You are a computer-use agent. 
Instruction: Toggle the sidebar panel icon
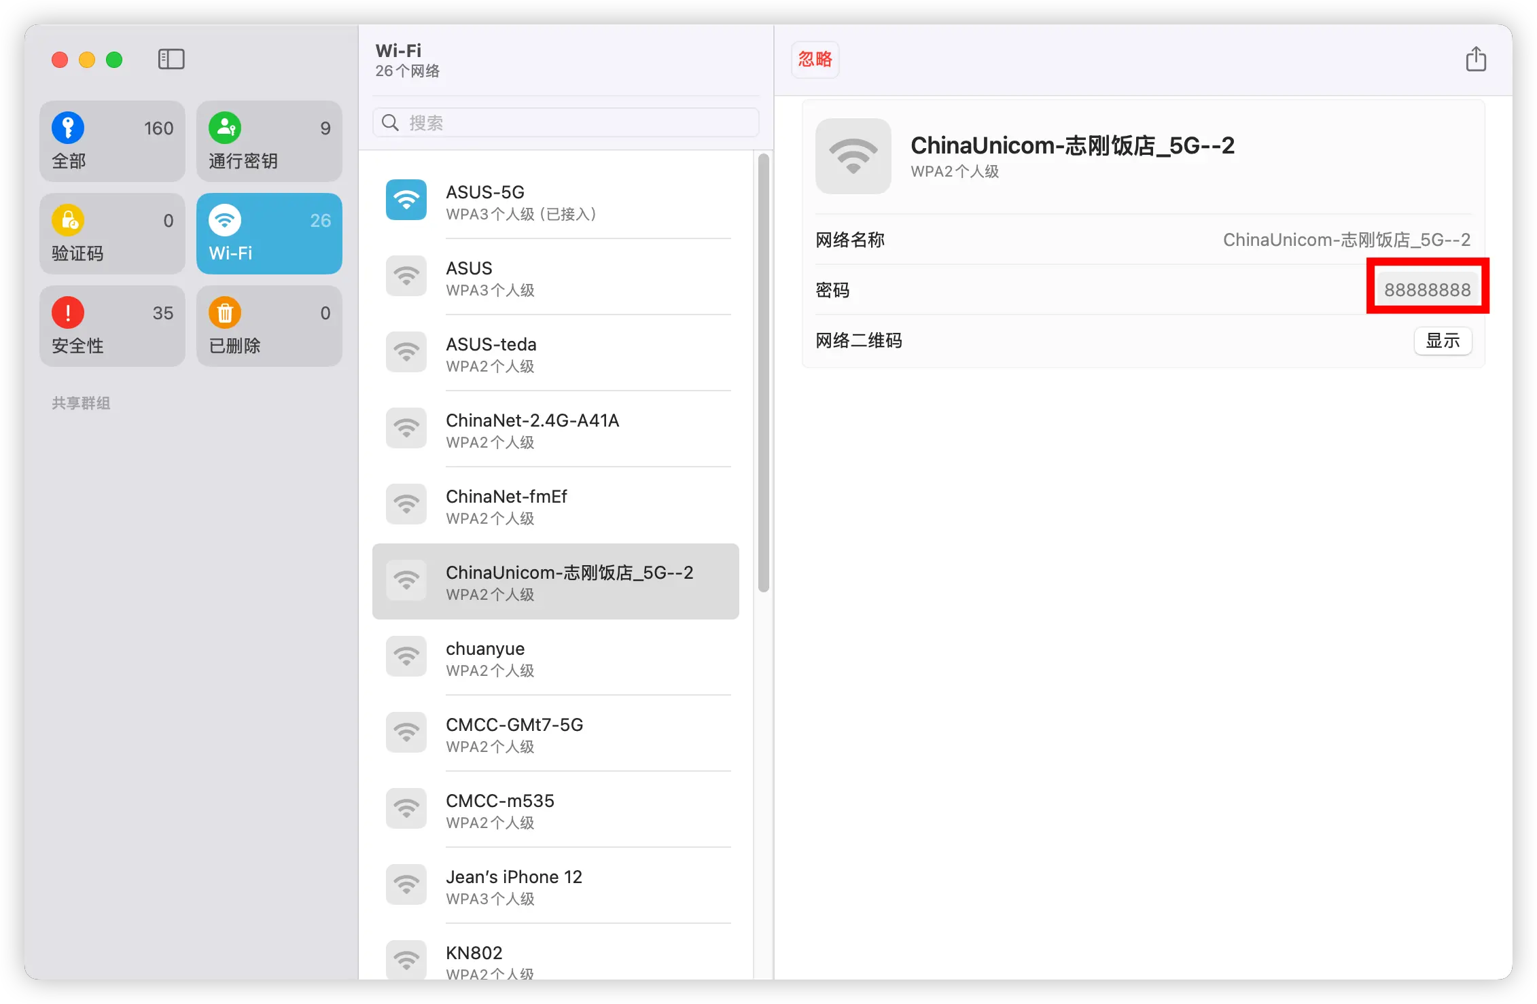tap(171, 59)
